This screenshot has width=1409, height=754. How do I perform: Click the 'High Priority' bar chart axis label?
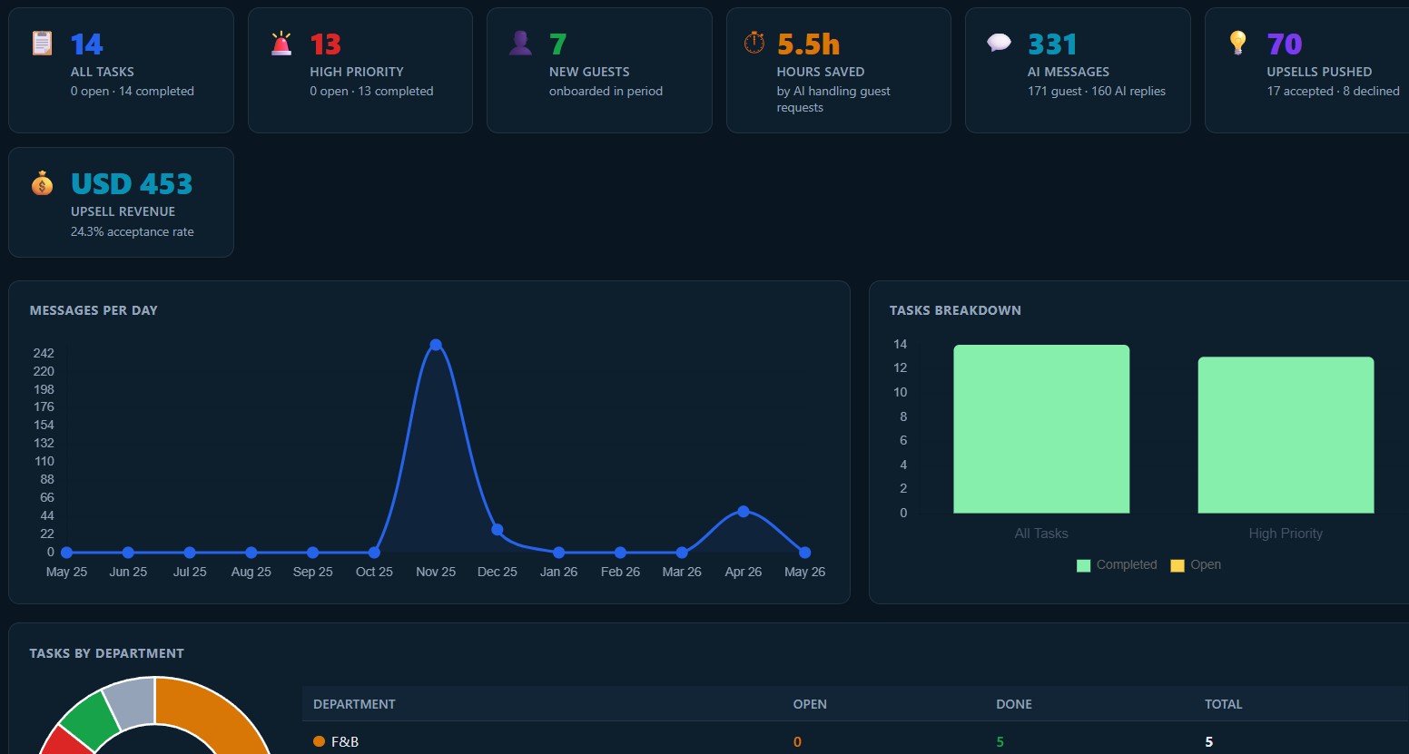(1286, 534)
